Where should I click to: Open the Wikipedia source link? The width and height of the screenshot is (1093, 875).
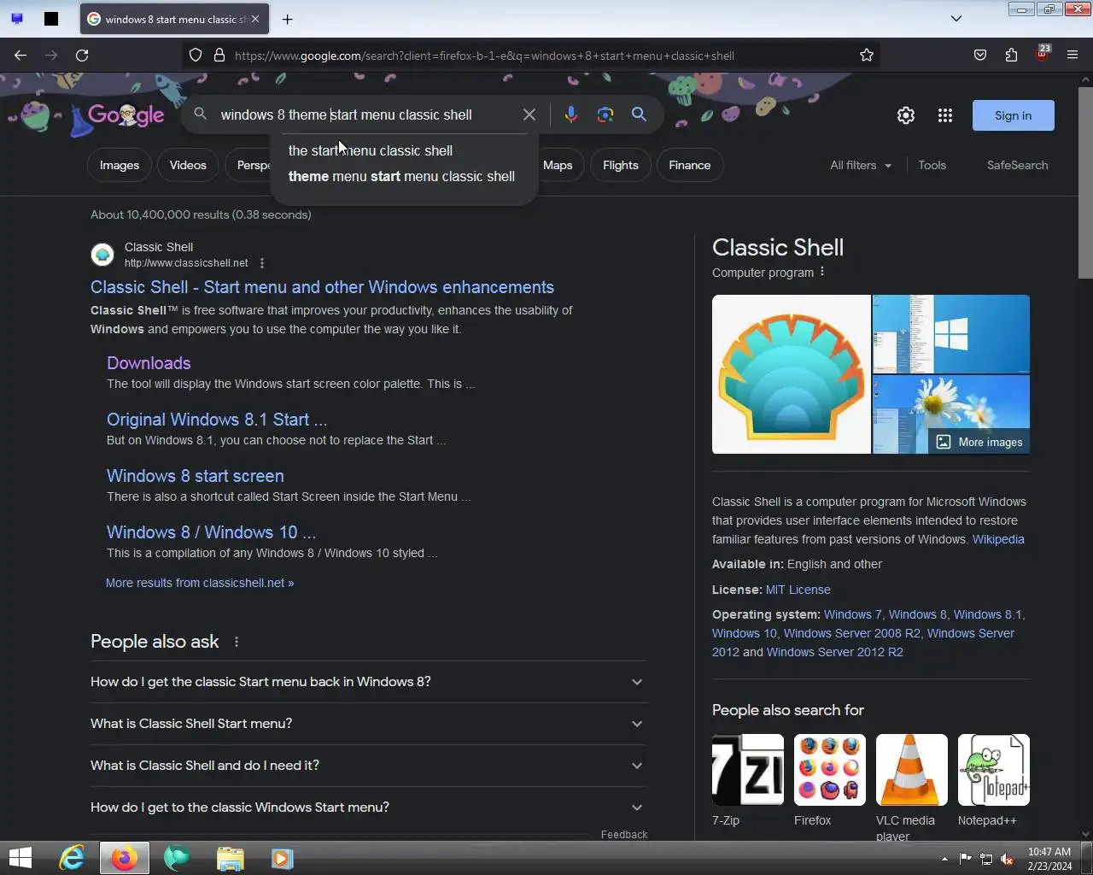(998, 539)
